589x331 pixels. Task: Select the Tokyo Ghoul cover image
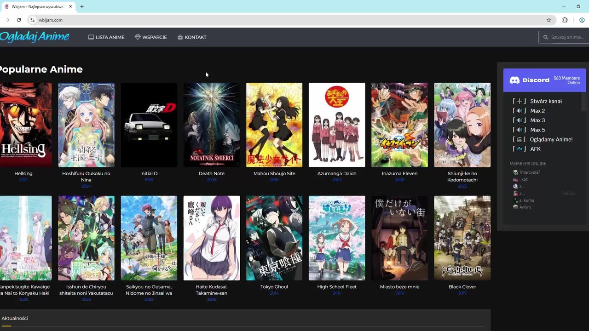(x=274, y=238)
